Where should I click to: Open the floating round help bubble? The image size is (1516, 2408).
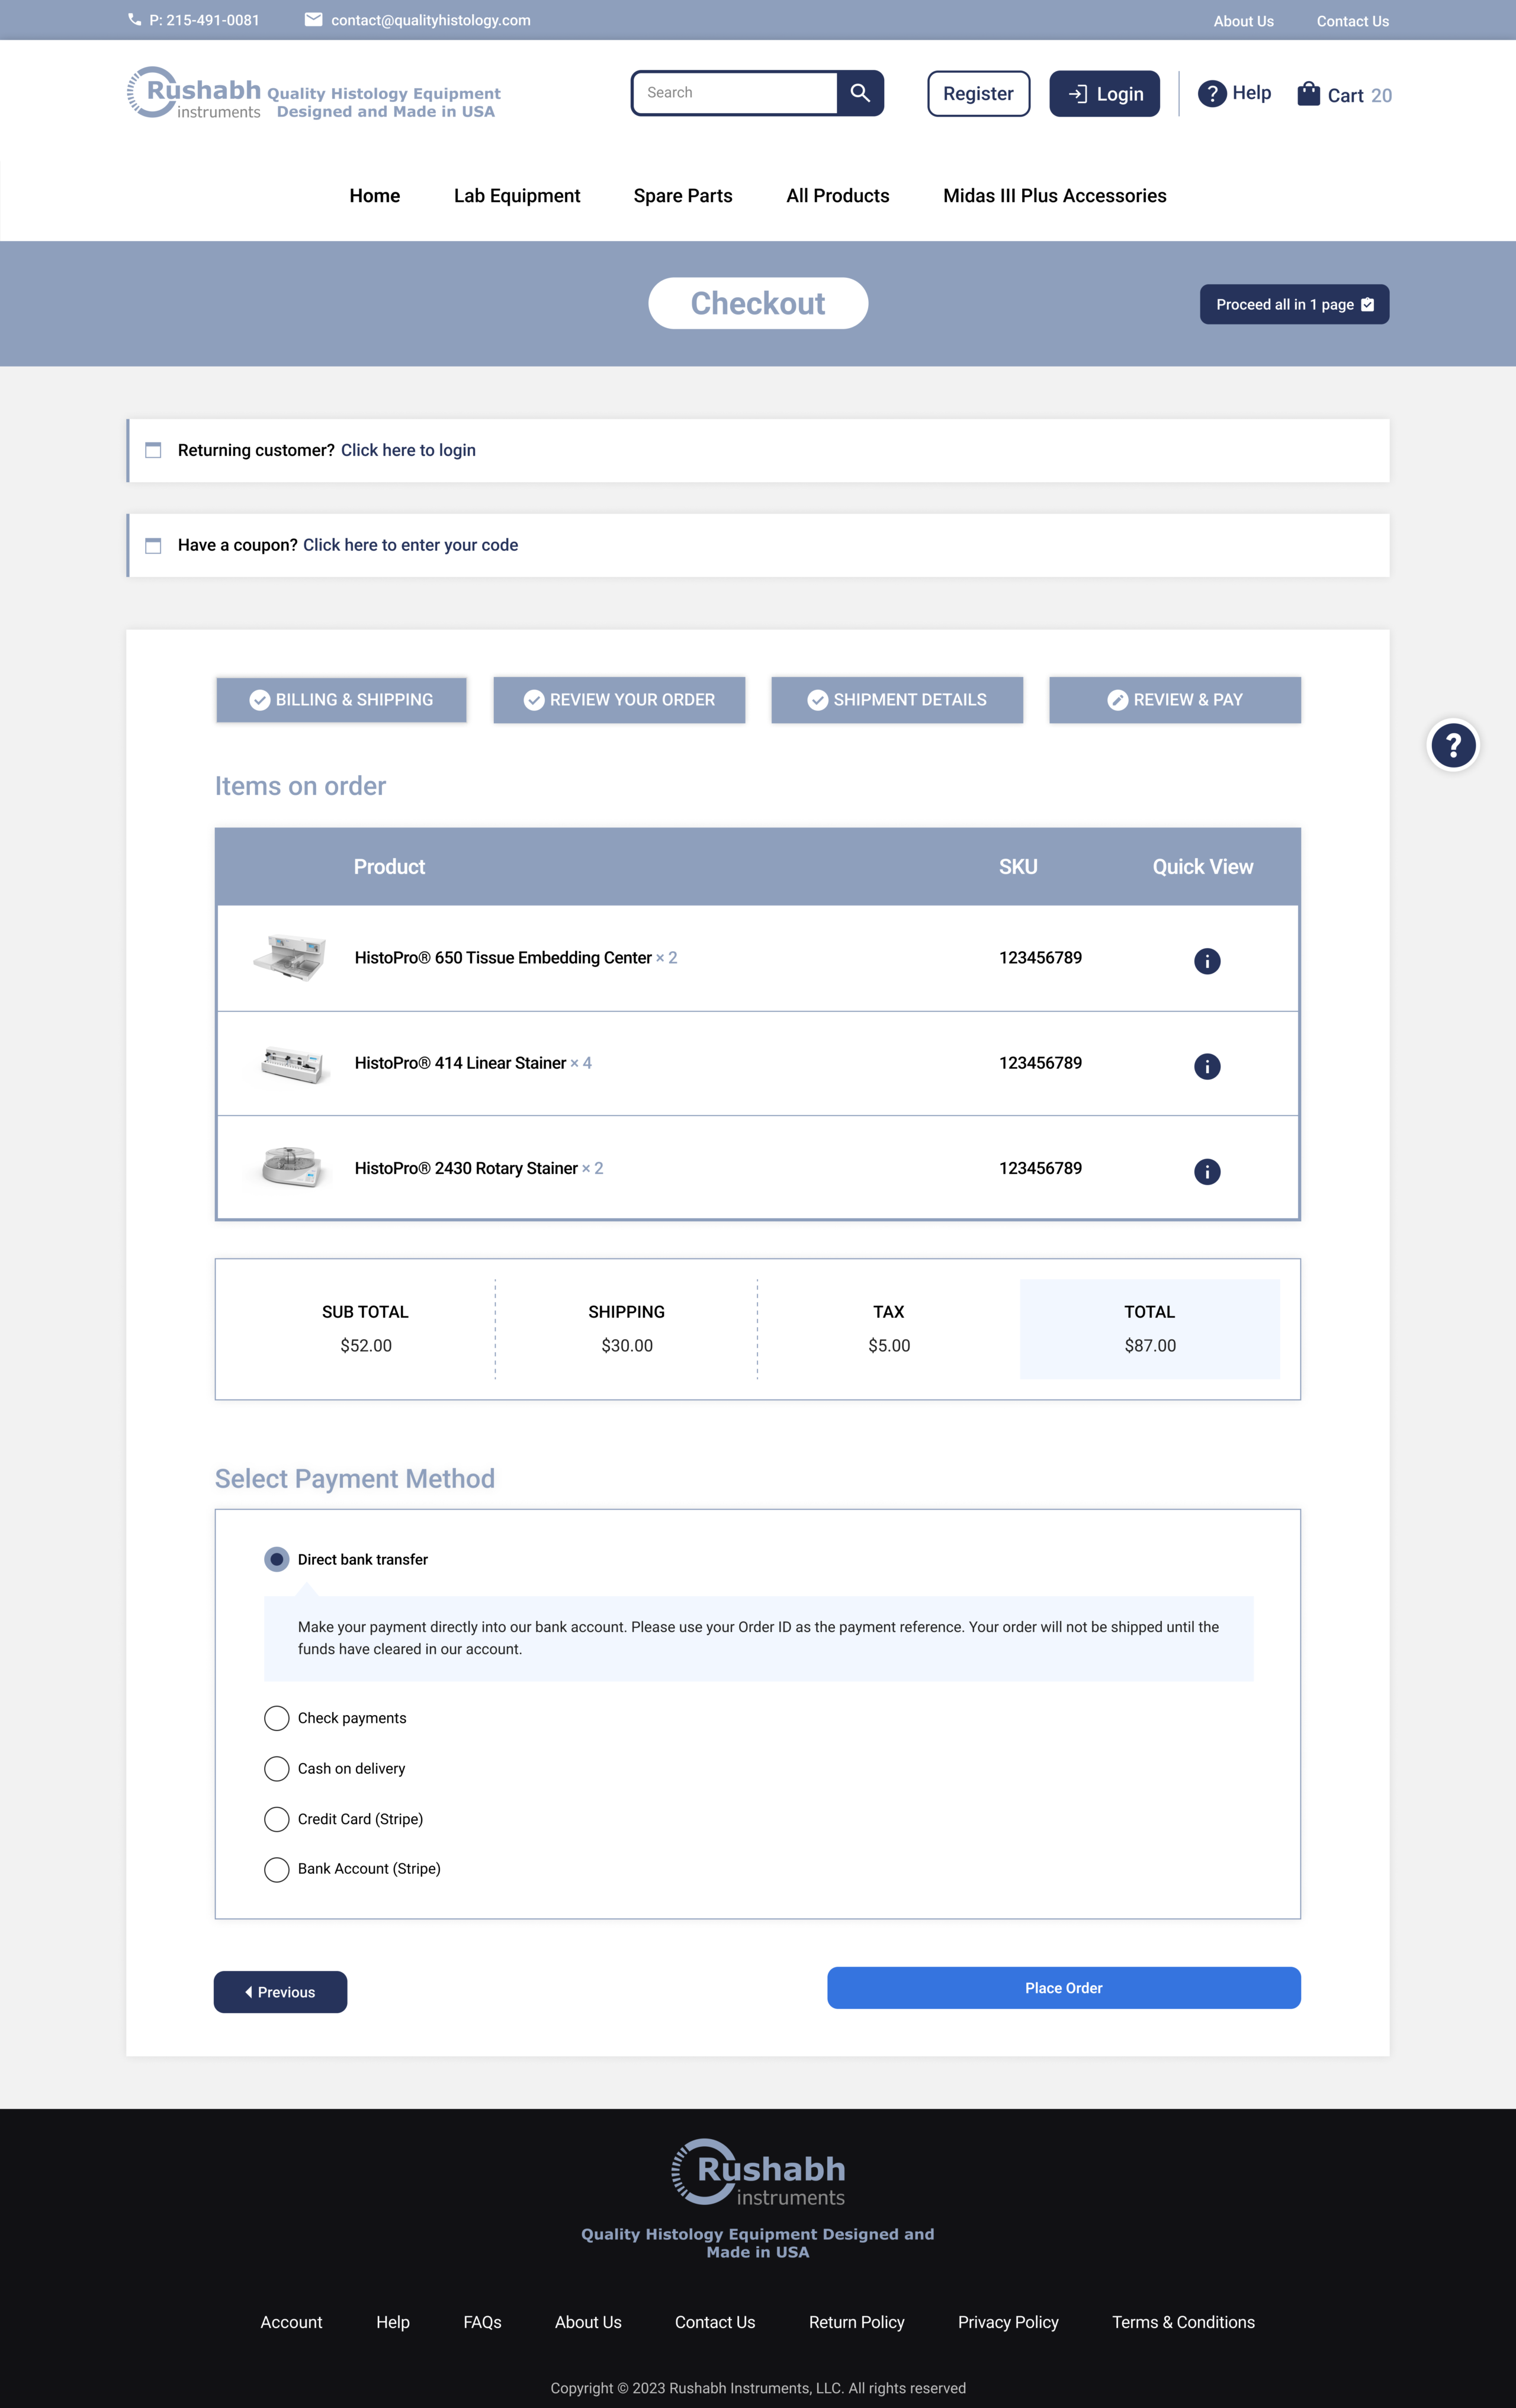coord(1452,745)
